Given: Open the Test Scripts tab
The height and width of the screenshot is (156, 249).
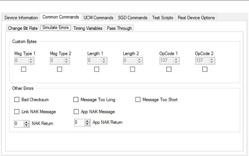Looking at the screenshot, I should click(x=163, y=18).
